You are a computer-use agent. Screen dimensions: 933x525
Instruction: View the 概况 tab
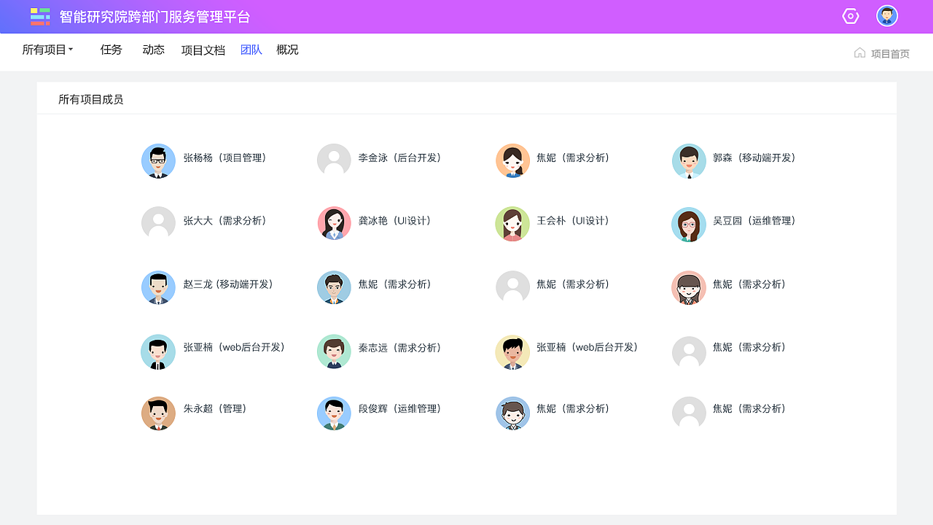pos(287,50)
